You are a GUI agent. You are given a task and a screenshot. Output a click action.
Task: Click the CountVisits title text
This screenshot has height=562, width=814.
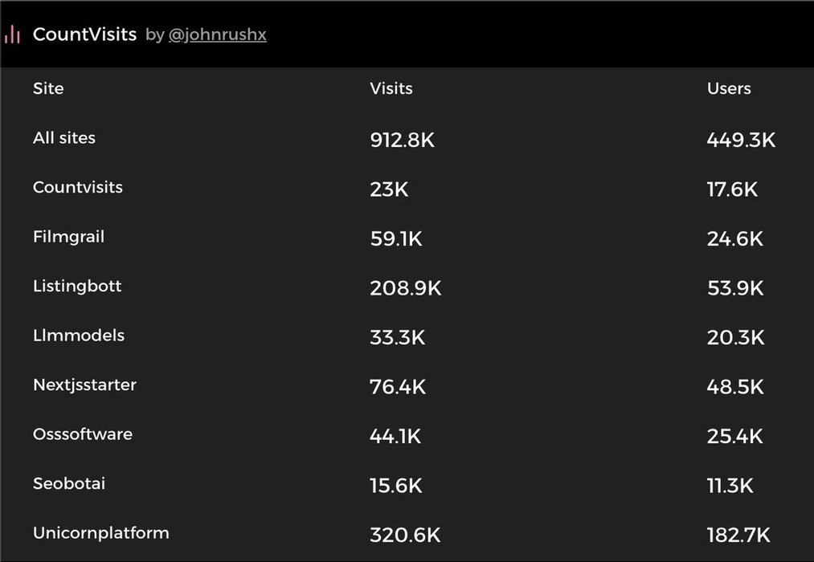click(84, 35)
